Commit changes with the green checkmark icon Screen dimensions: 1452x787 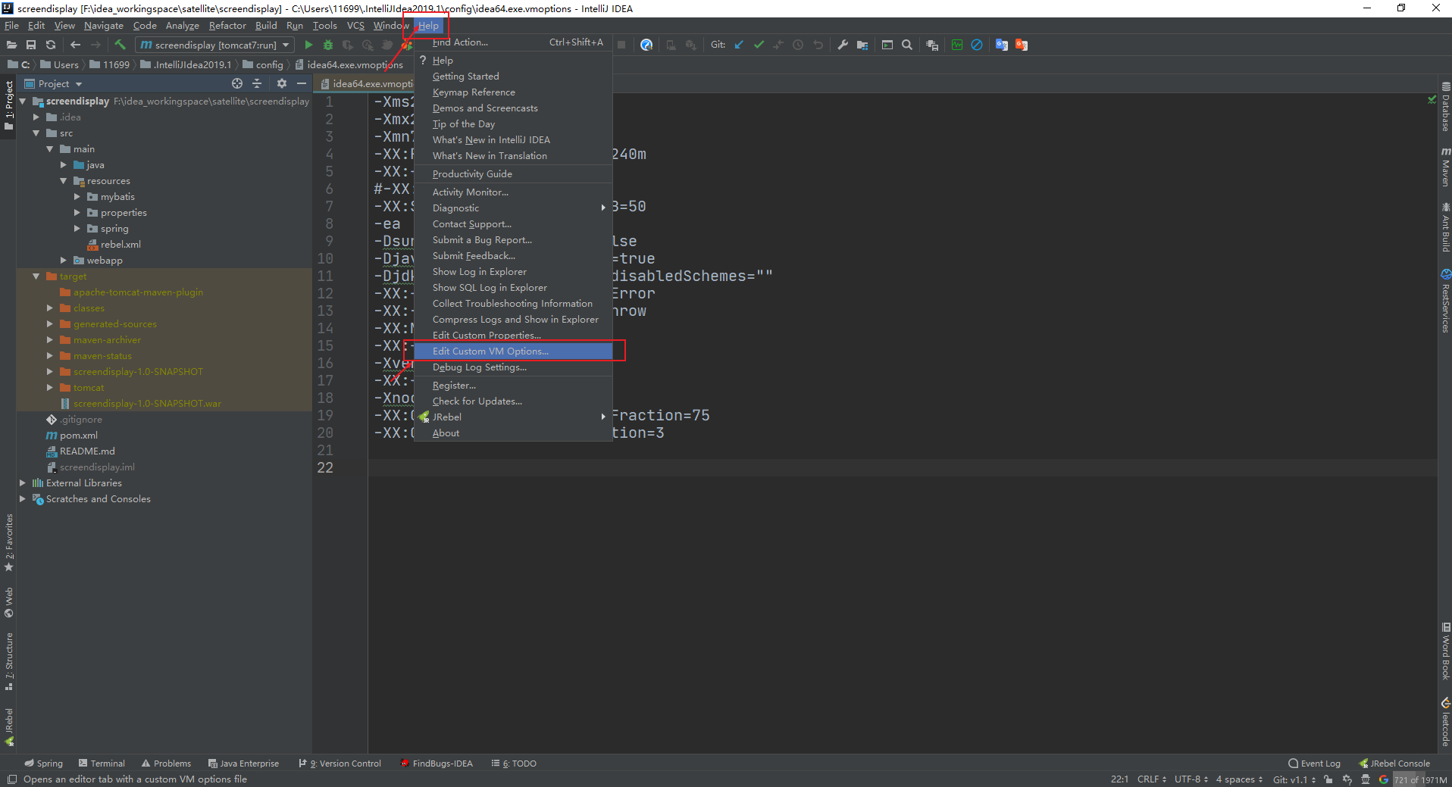point(759,45)
